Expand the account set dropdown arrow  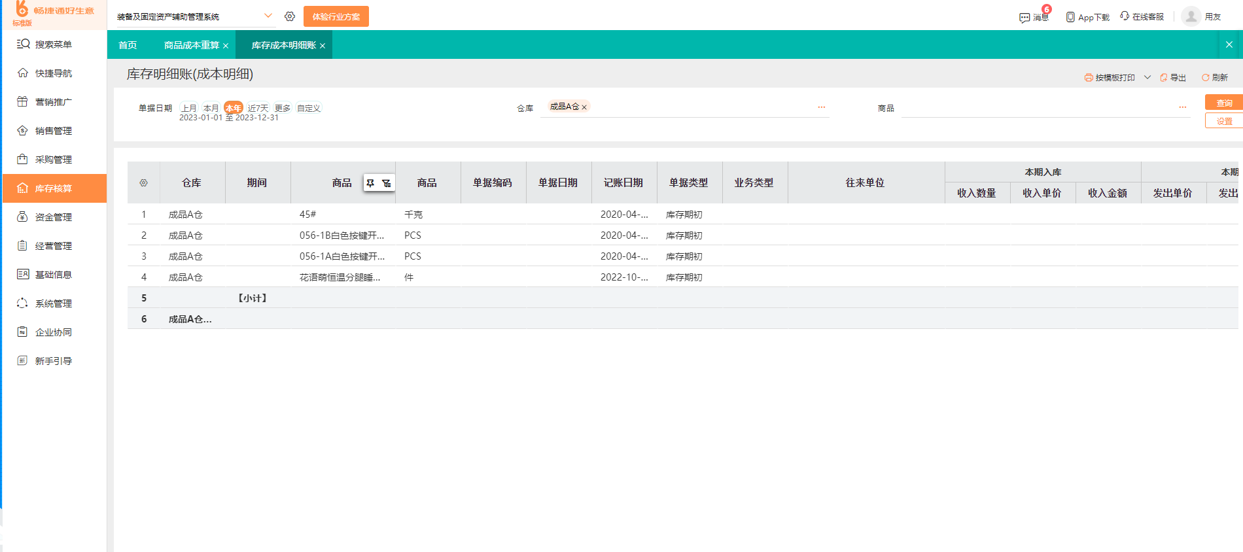[268, 16]
